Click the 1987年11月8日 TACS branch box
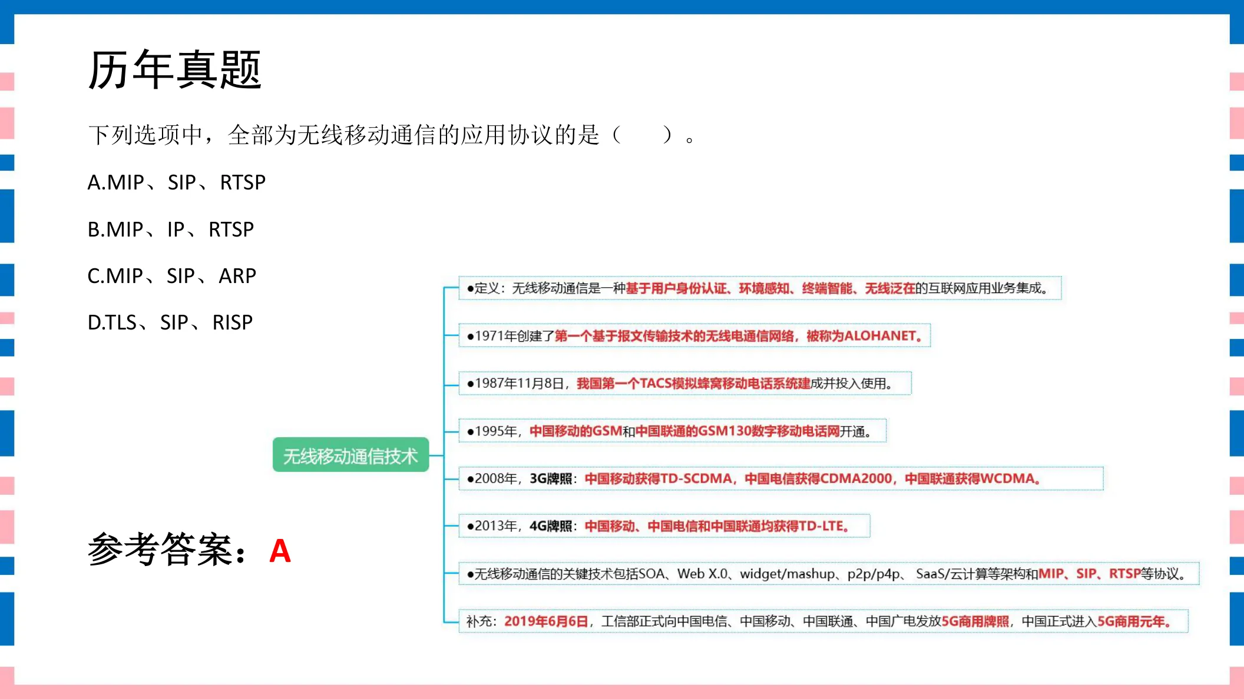The width and height of the screenshot is (1244, 699). click(x=685, y=383)
